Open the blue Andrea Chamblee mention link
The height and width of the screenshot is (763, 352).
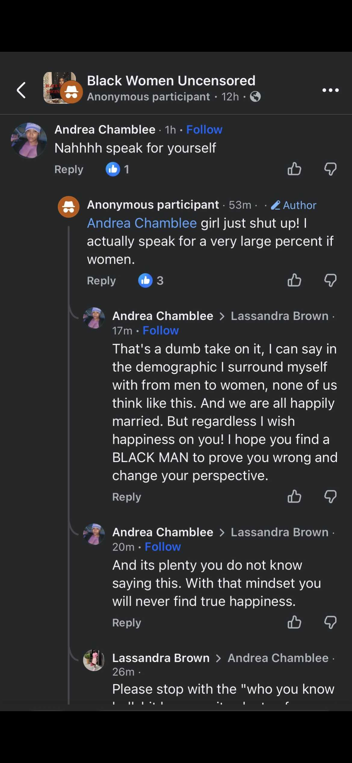[142, 223]
